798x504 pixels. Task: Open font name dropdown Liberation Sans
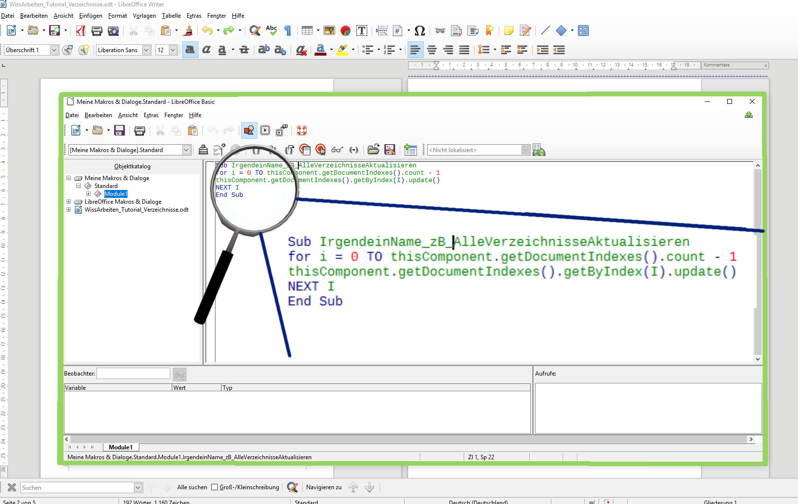146,50
